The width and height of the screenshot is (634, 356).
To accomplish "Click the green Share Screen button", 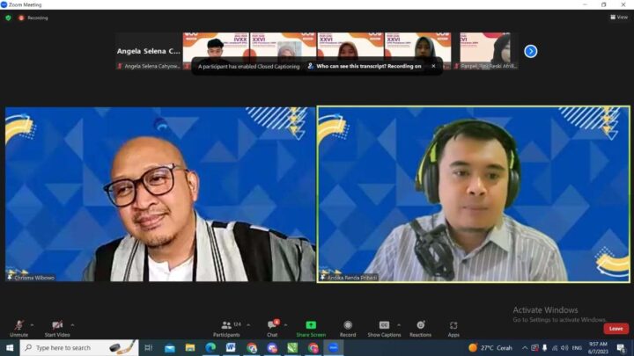I will pos(310,326).
